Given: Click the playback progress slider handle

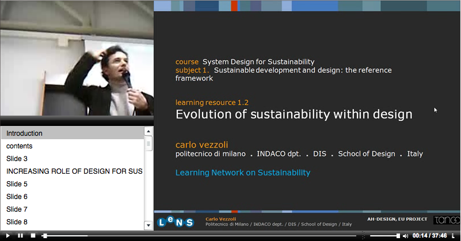Looking at the screenshot, I should (x=44, y=236).
